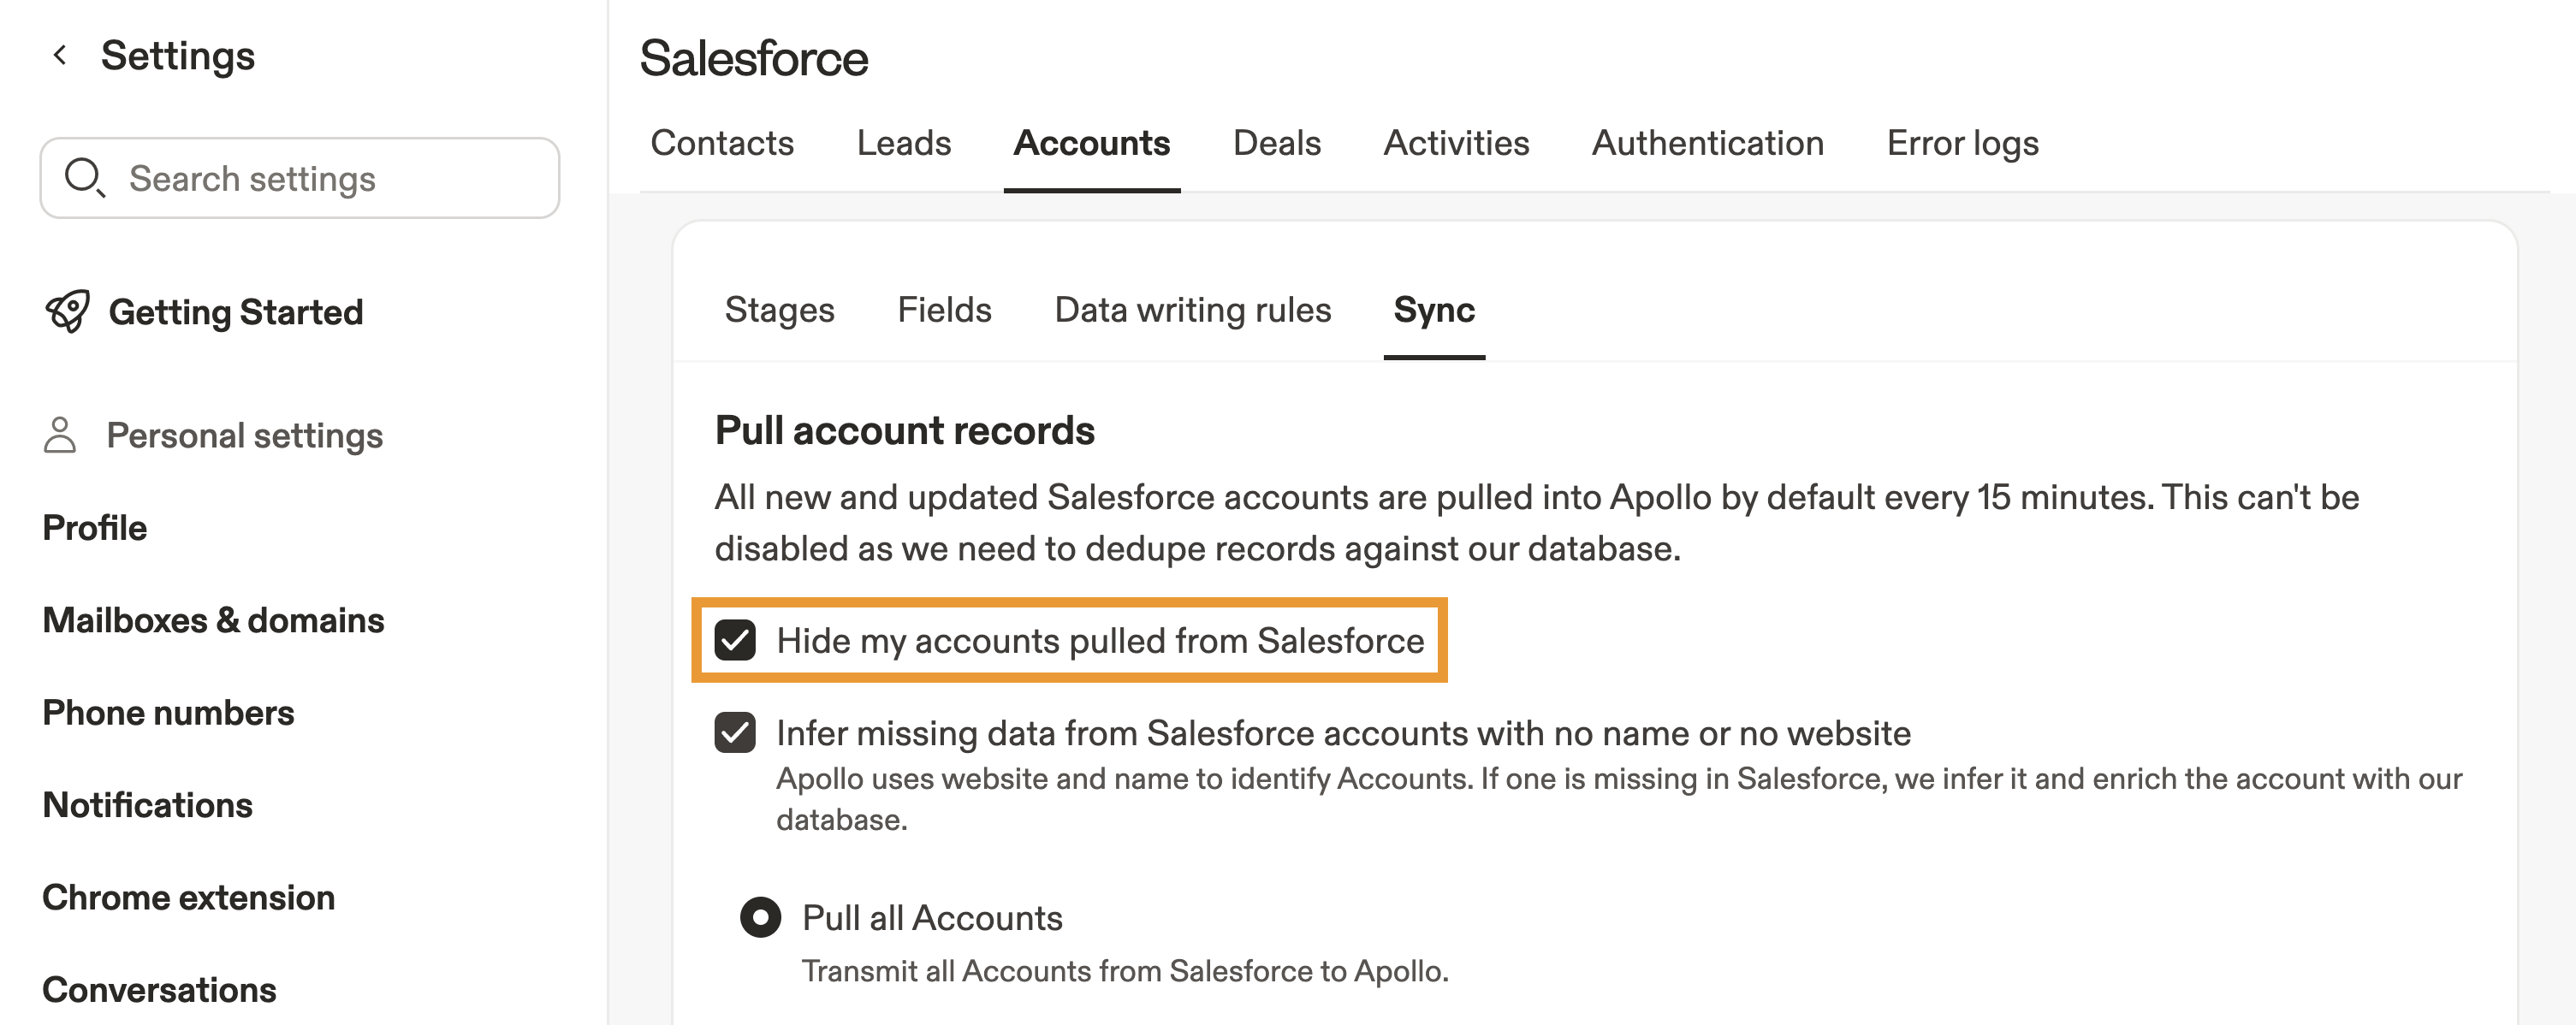2576x1025 pixels.
Task: Switch to the Fields sub-tab
Action: [x=944, y=310]
